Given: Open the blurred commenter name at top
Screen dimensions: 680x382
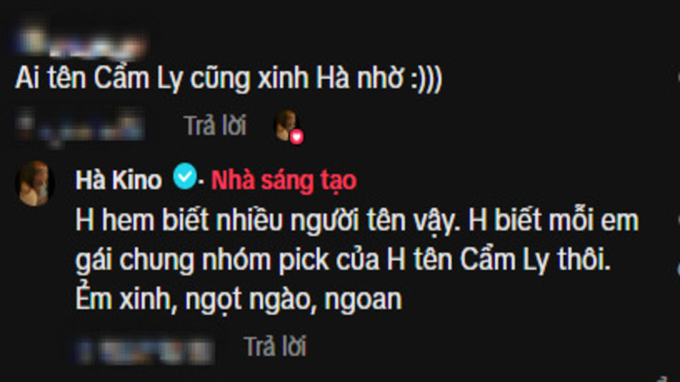Looking at the screenshot, I should 80,43.
